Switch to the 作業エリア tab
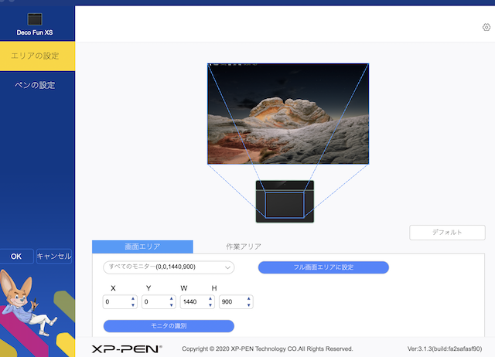 pos(243,246)
